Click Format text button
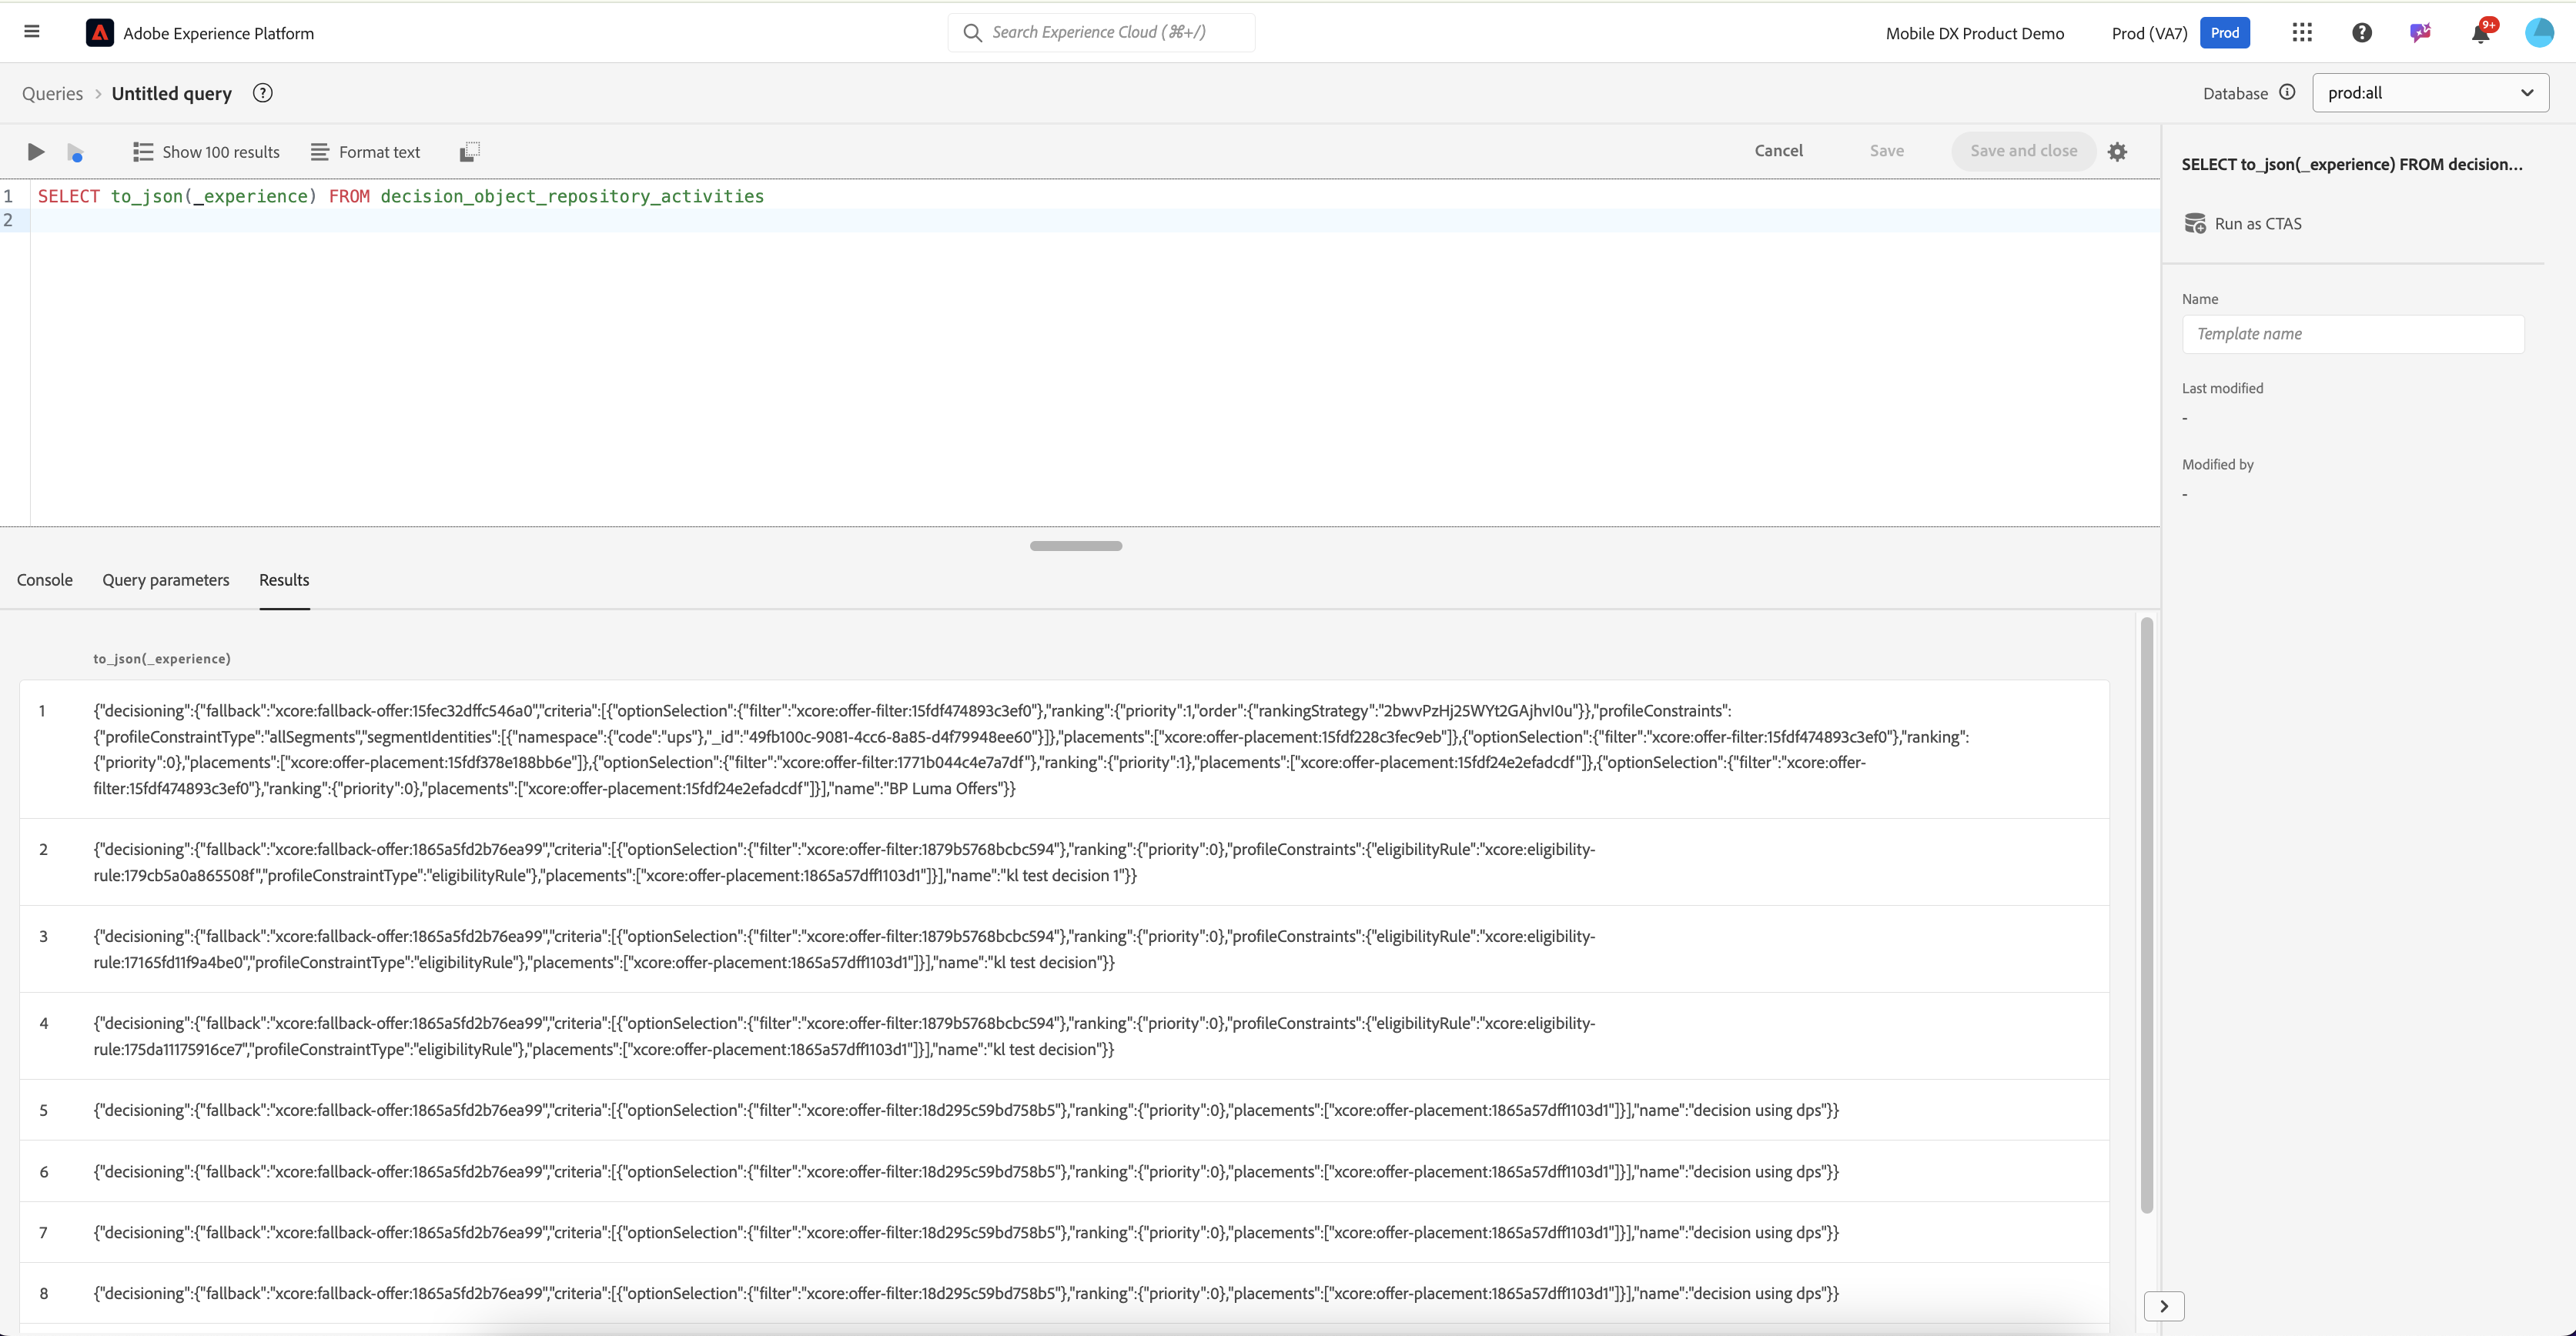The height and width of the screenshot is (1336, 2576). pos(365,152)
